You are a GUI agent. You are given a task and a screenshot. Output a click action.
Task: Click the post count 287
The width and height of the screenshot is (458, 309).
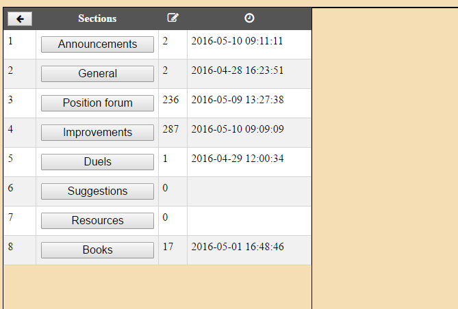170,129
